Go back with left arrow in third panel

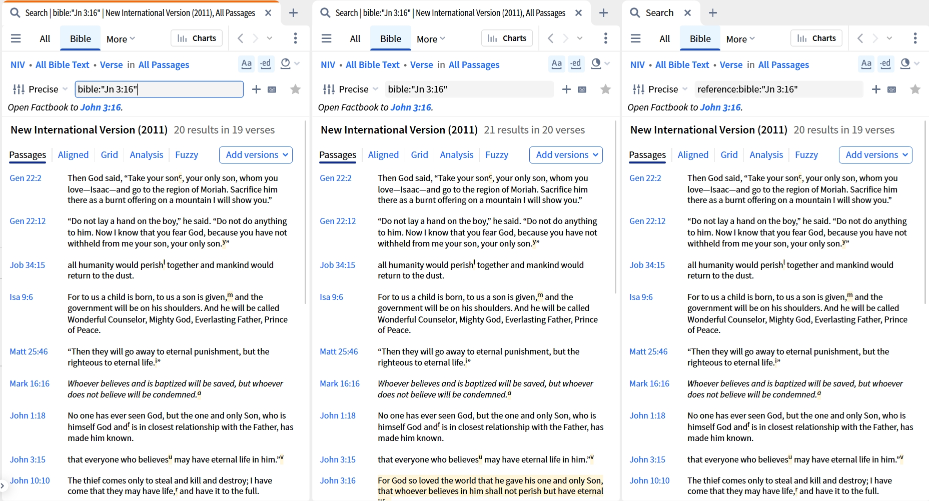(x=860, y=38)
